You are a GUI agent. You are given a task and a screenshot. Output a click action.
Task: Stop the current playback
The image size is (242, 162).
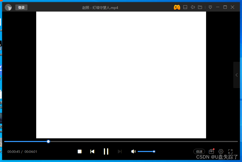(x=80, y=151)
